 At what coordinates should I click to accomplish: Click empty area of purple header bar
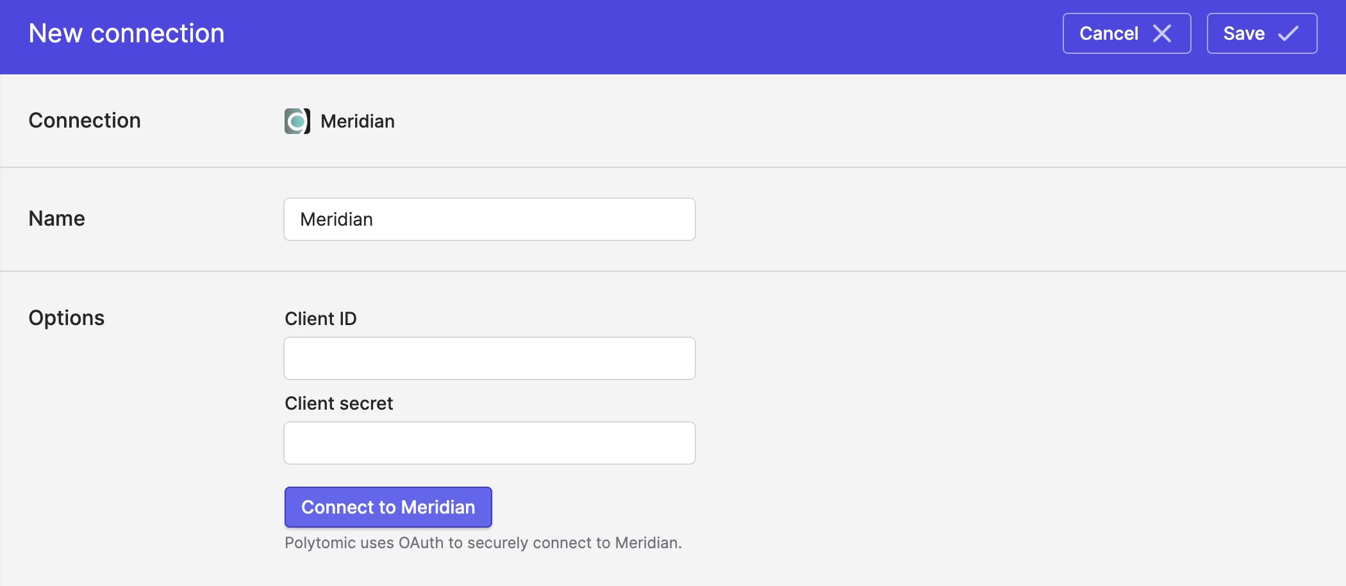pos(641,37)
